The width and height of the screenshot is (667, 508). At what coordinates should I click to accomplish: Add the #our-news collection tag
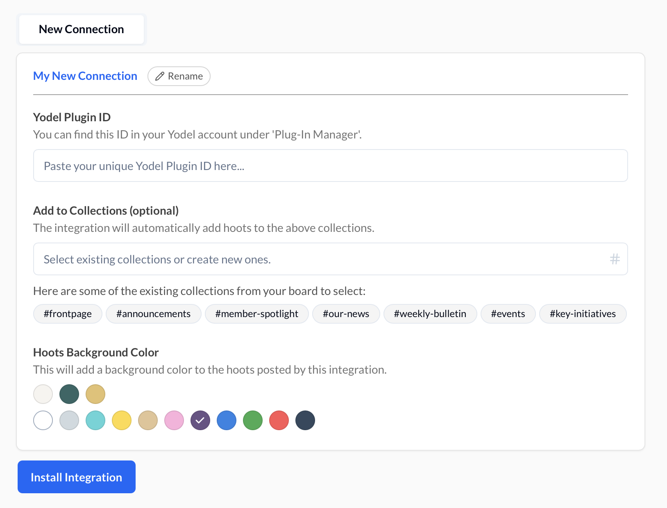coord(346,314)
